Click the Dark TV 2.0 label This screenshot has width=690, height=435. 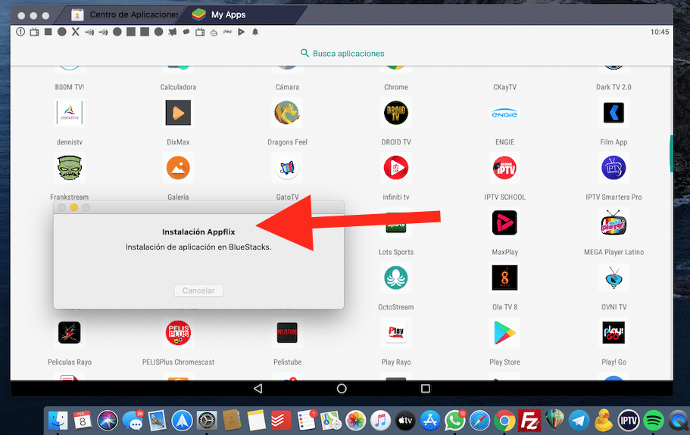614,87
